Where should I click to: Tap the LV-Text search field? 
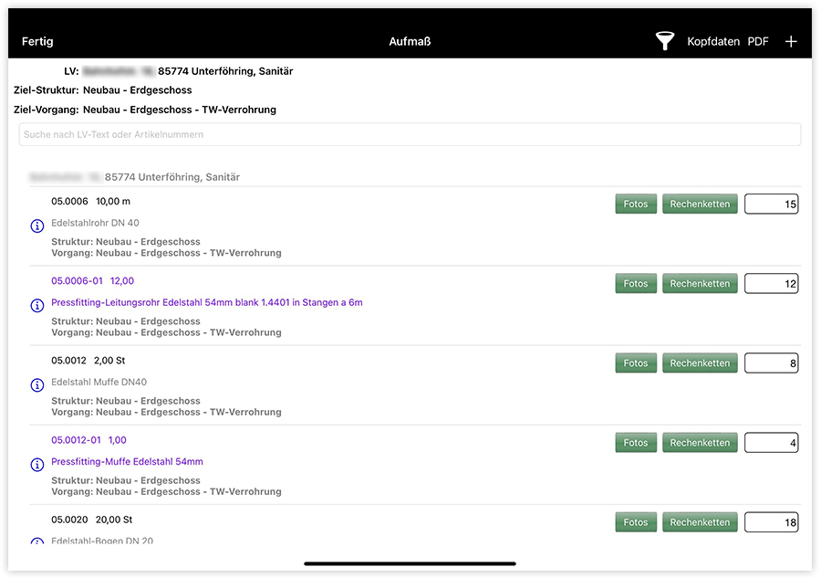410,134
